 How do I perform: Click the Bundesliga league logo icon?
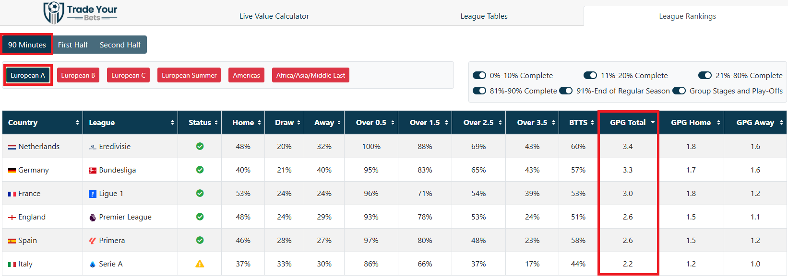93,170
